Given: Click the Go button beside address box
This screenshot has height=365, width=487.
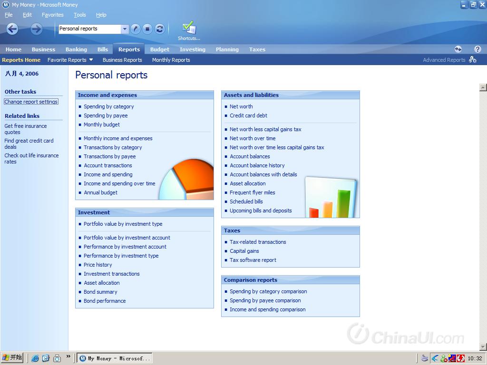Looking at the screenshot, I should point(135,29).
